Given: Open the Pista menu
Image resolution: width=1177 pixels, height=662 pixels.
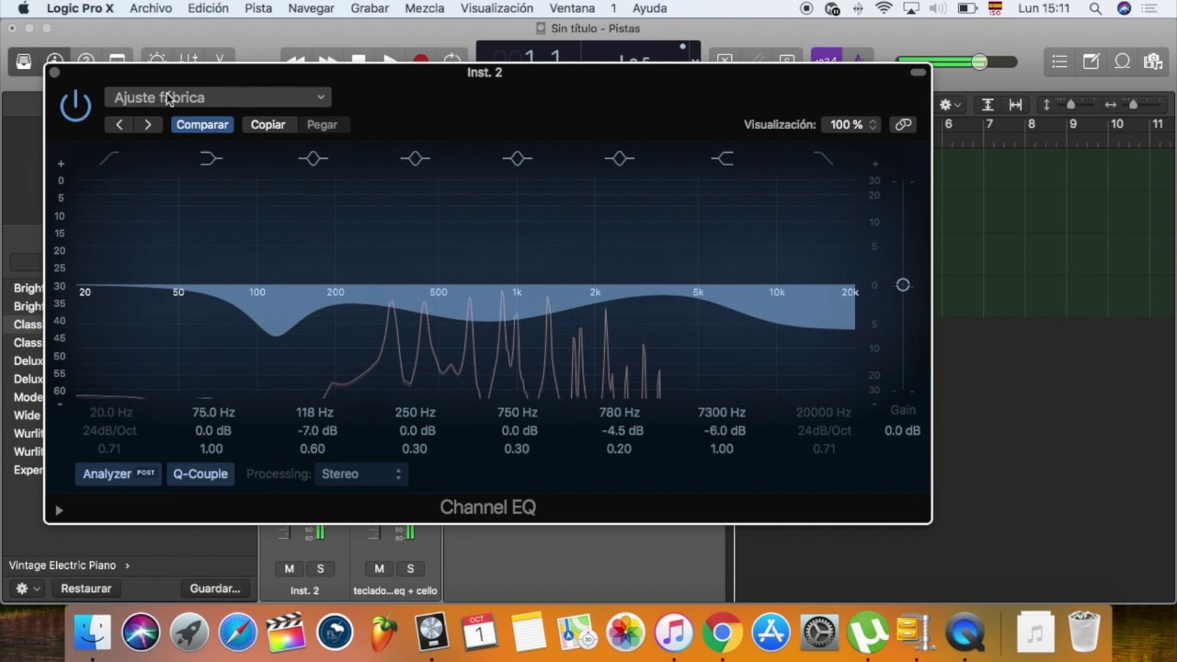Looking at the screenshot, I should point(258,8).
